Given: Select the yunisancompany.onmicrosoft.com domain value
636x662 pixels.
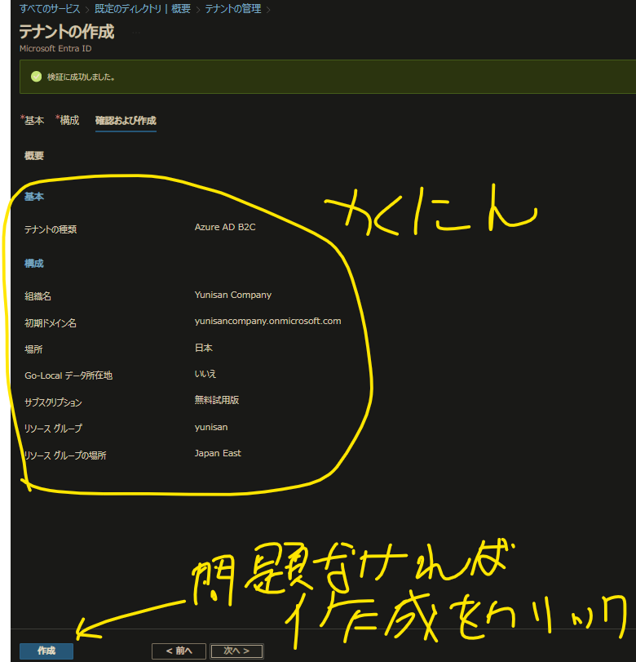Looking at the screenshot, I should tap(267, 321).
